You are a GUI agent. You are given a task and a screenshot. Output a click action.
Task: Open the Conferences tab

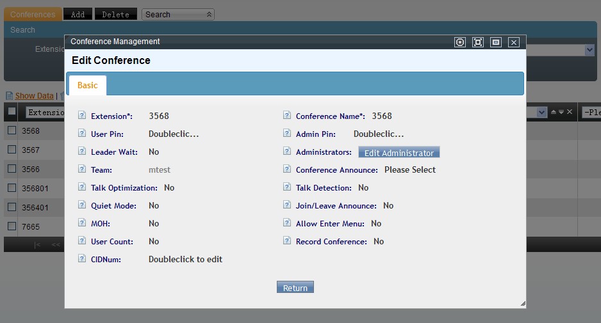point(33,14)
